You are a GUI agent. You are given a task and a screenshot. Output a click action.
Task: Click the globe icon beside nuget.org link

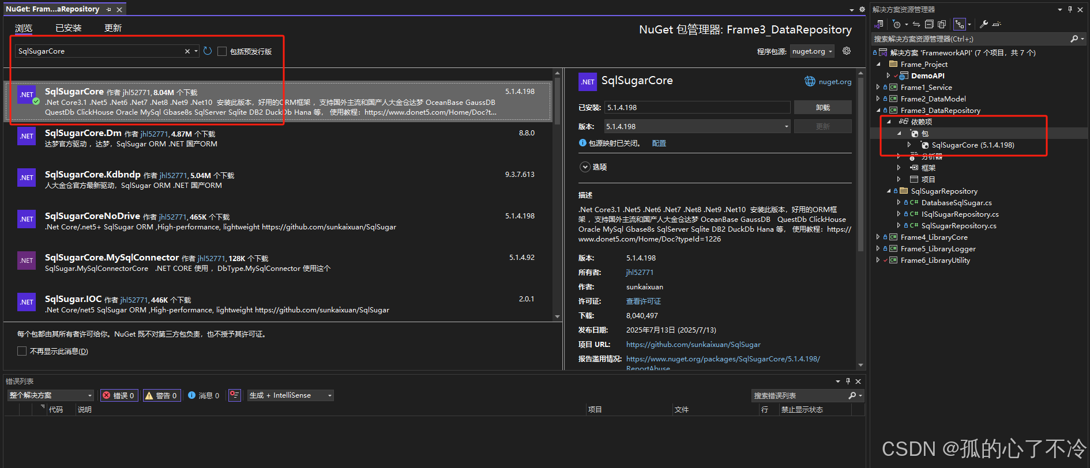(x=810, y=81)
